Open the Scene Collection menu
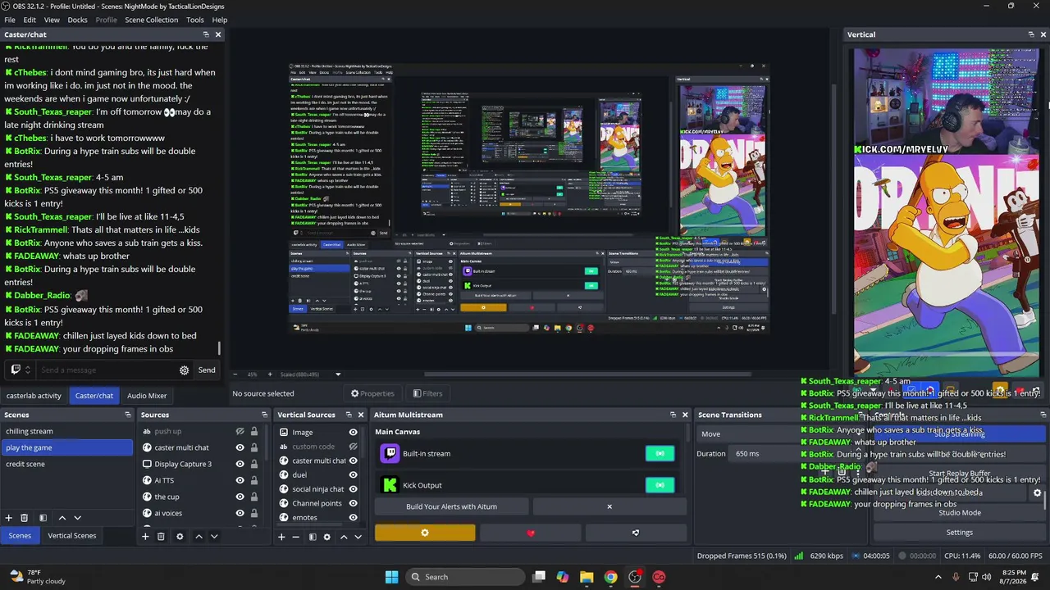1050x590 pixels. point(150,20)
